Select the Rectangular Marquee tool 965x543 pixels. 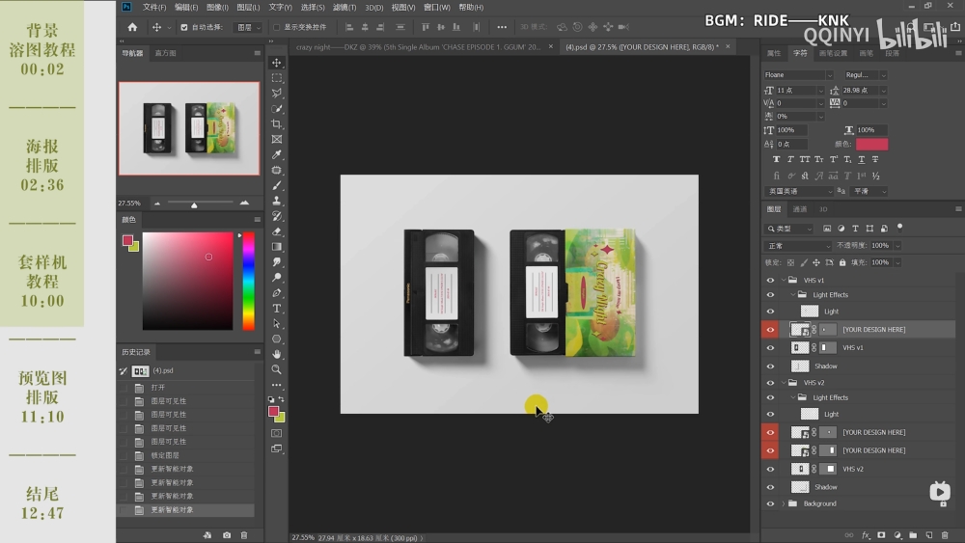click(277, 78)
